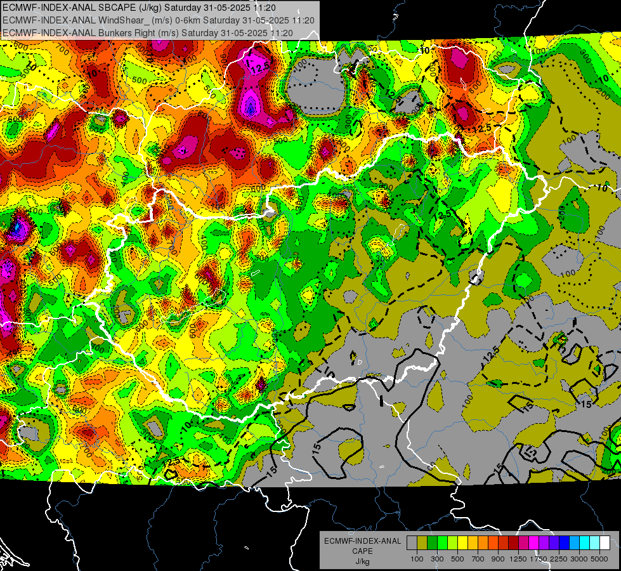Click the magenta swatch in the CAPE legend

pyautogui.click(x=534, y=542)
